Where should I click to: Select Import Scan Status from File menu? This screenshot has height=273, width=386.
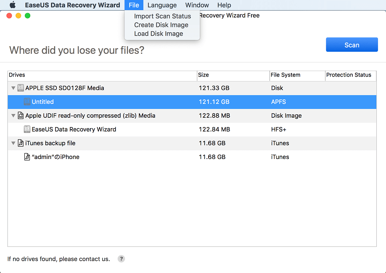[x=163, y=16]
